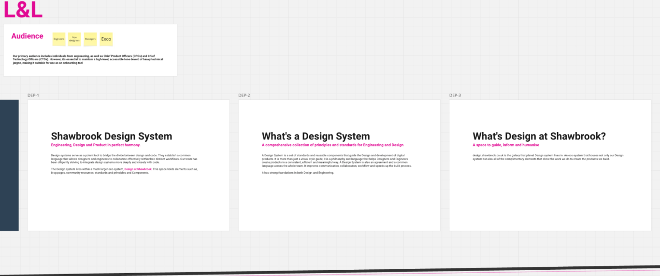Click the Managers sticky note
The width and height of the screenshot is (660, 276).
[90, 39]
